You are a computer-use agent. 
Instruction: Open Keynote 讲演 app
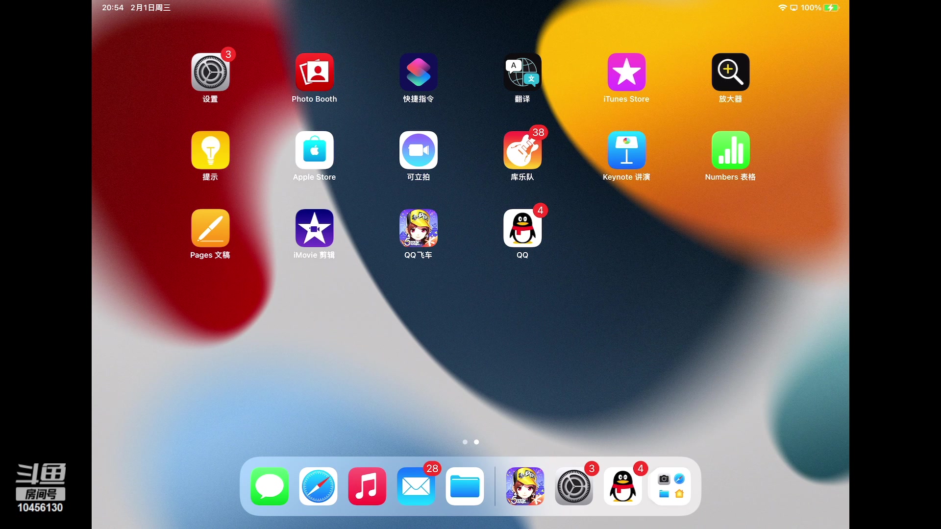tap(626, 150)
